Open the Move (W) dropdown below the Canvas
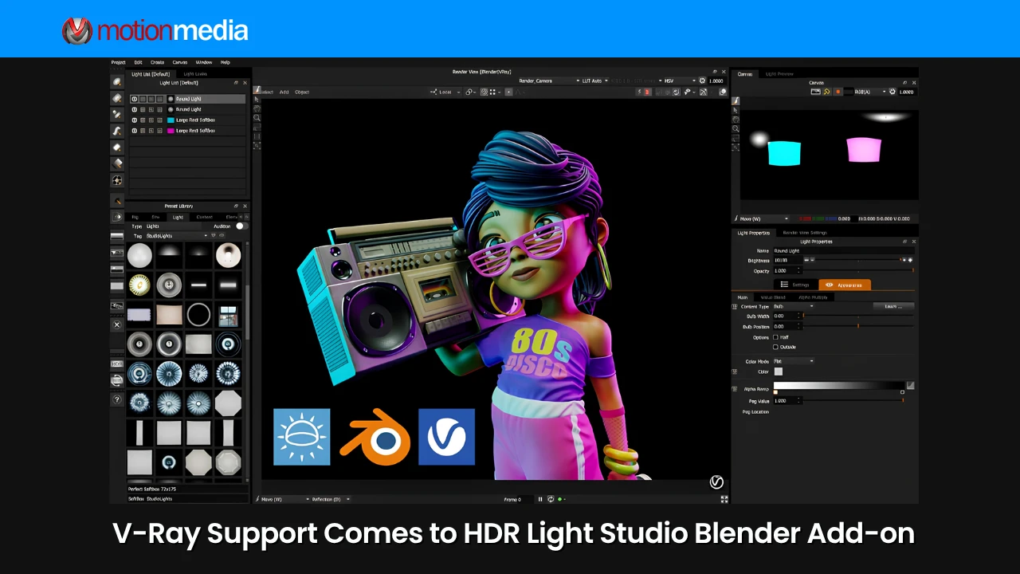1020x574 pixels. 761,218
